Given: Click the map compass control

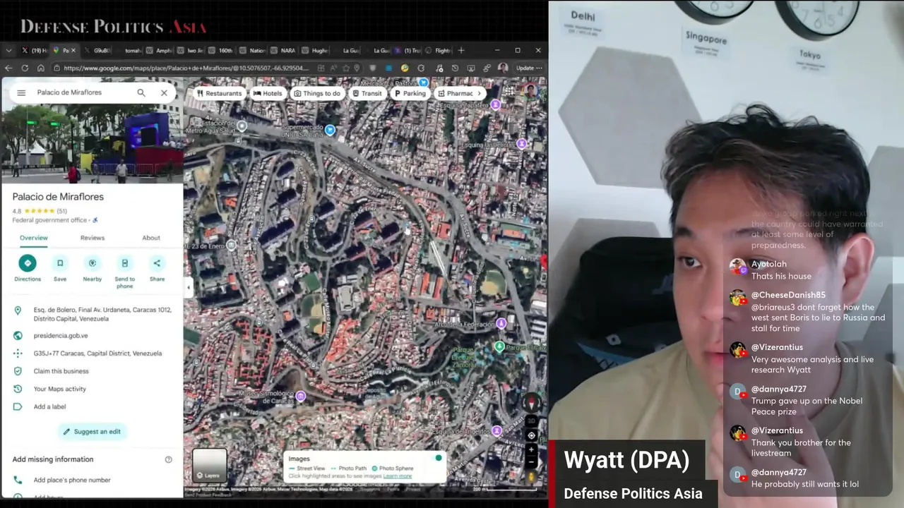Looking at the screenshot, I should click(x=532, y=404).
